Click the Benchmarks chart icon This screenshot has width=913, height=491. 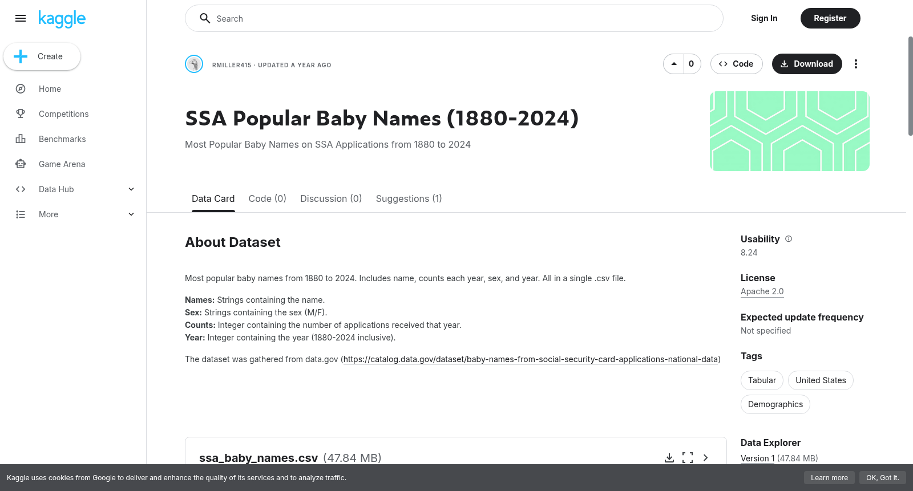[x=21, y=139]
